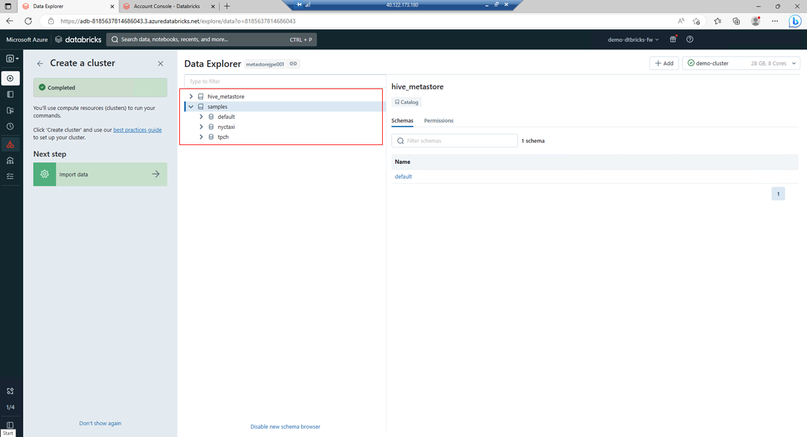
Task: Select hive_metastore in the catalog tree
Action: (x=226, y=96)
